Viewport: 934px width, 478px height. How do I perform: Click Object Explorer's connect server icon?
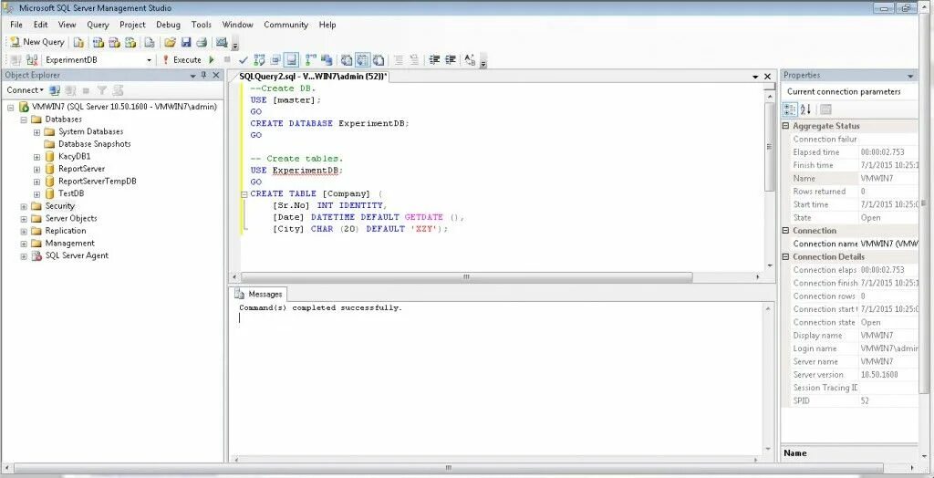click(54, 90)
